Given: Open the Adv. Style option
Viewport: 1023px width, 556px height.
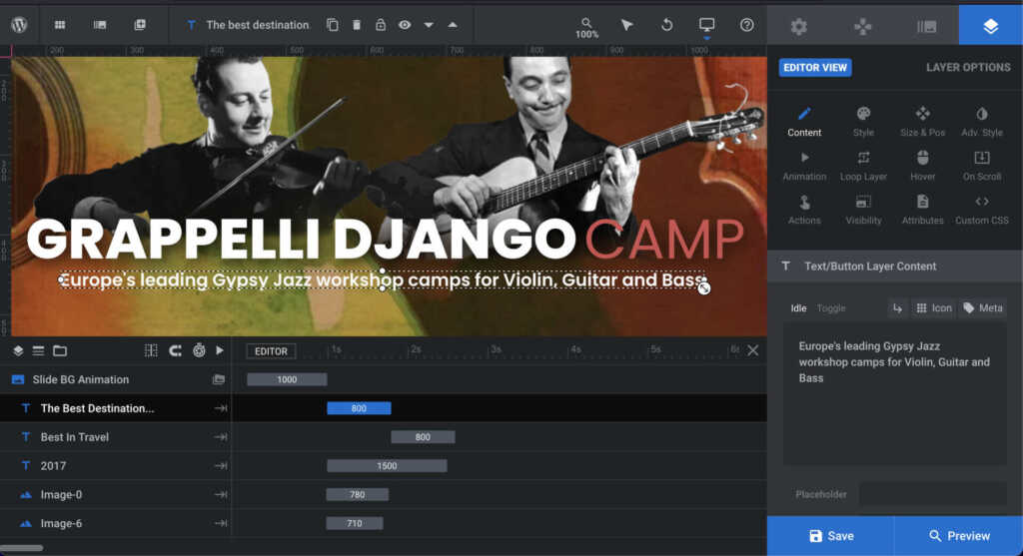Looking at the screenshot, I should [982, 122].
